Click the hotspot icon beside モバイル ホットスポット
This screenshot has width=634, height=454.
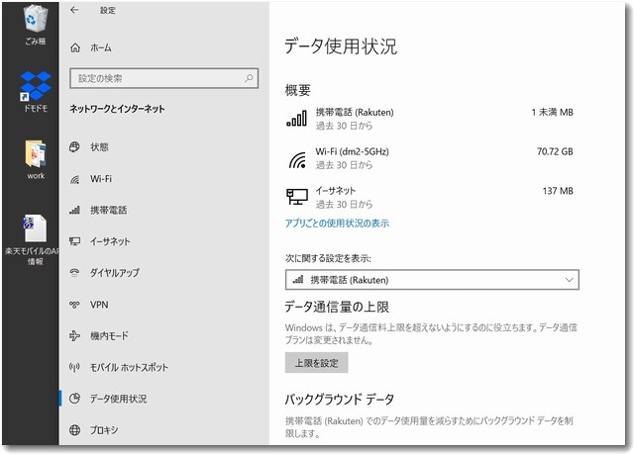click(74, 367)
